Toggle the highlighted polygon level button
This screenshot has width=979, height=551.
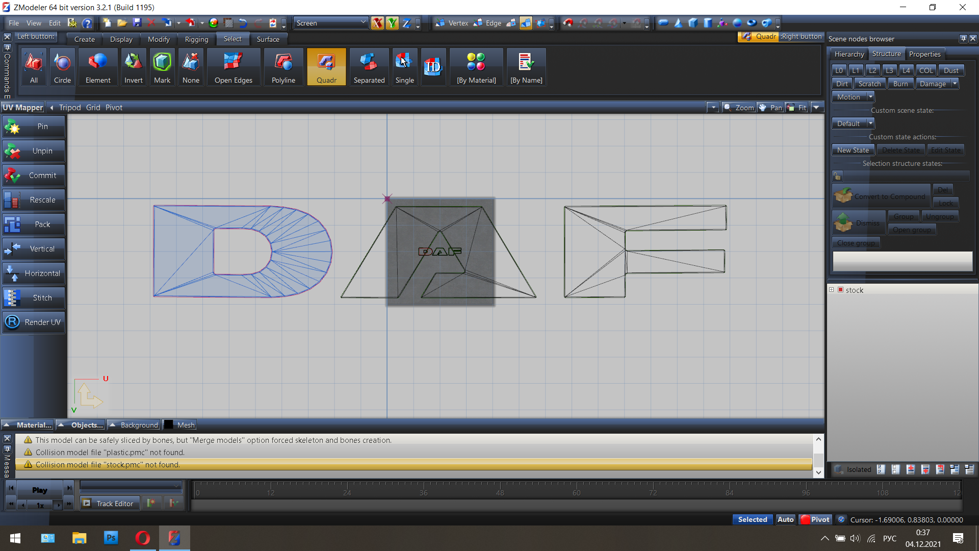(526, 23)
